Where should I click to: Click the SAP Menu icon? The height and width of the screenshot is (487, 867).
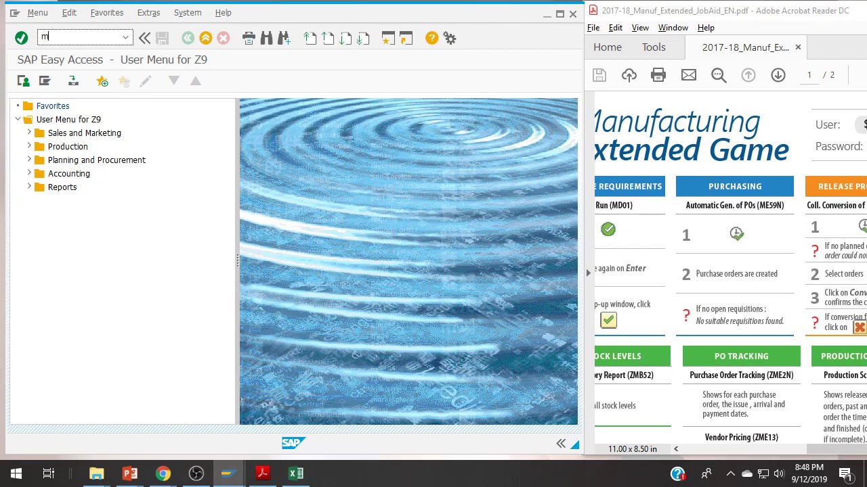[45, 81]
